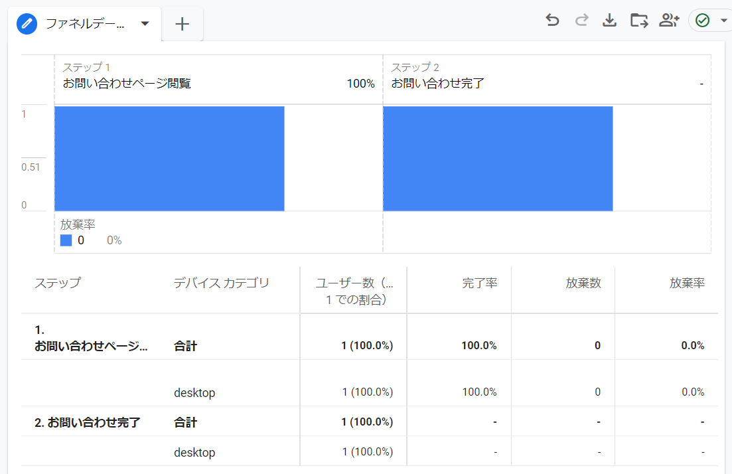The width and height of the screenshot is (732, 474).
Task: Export the exploration data via download icon
Action: (609, 20)
